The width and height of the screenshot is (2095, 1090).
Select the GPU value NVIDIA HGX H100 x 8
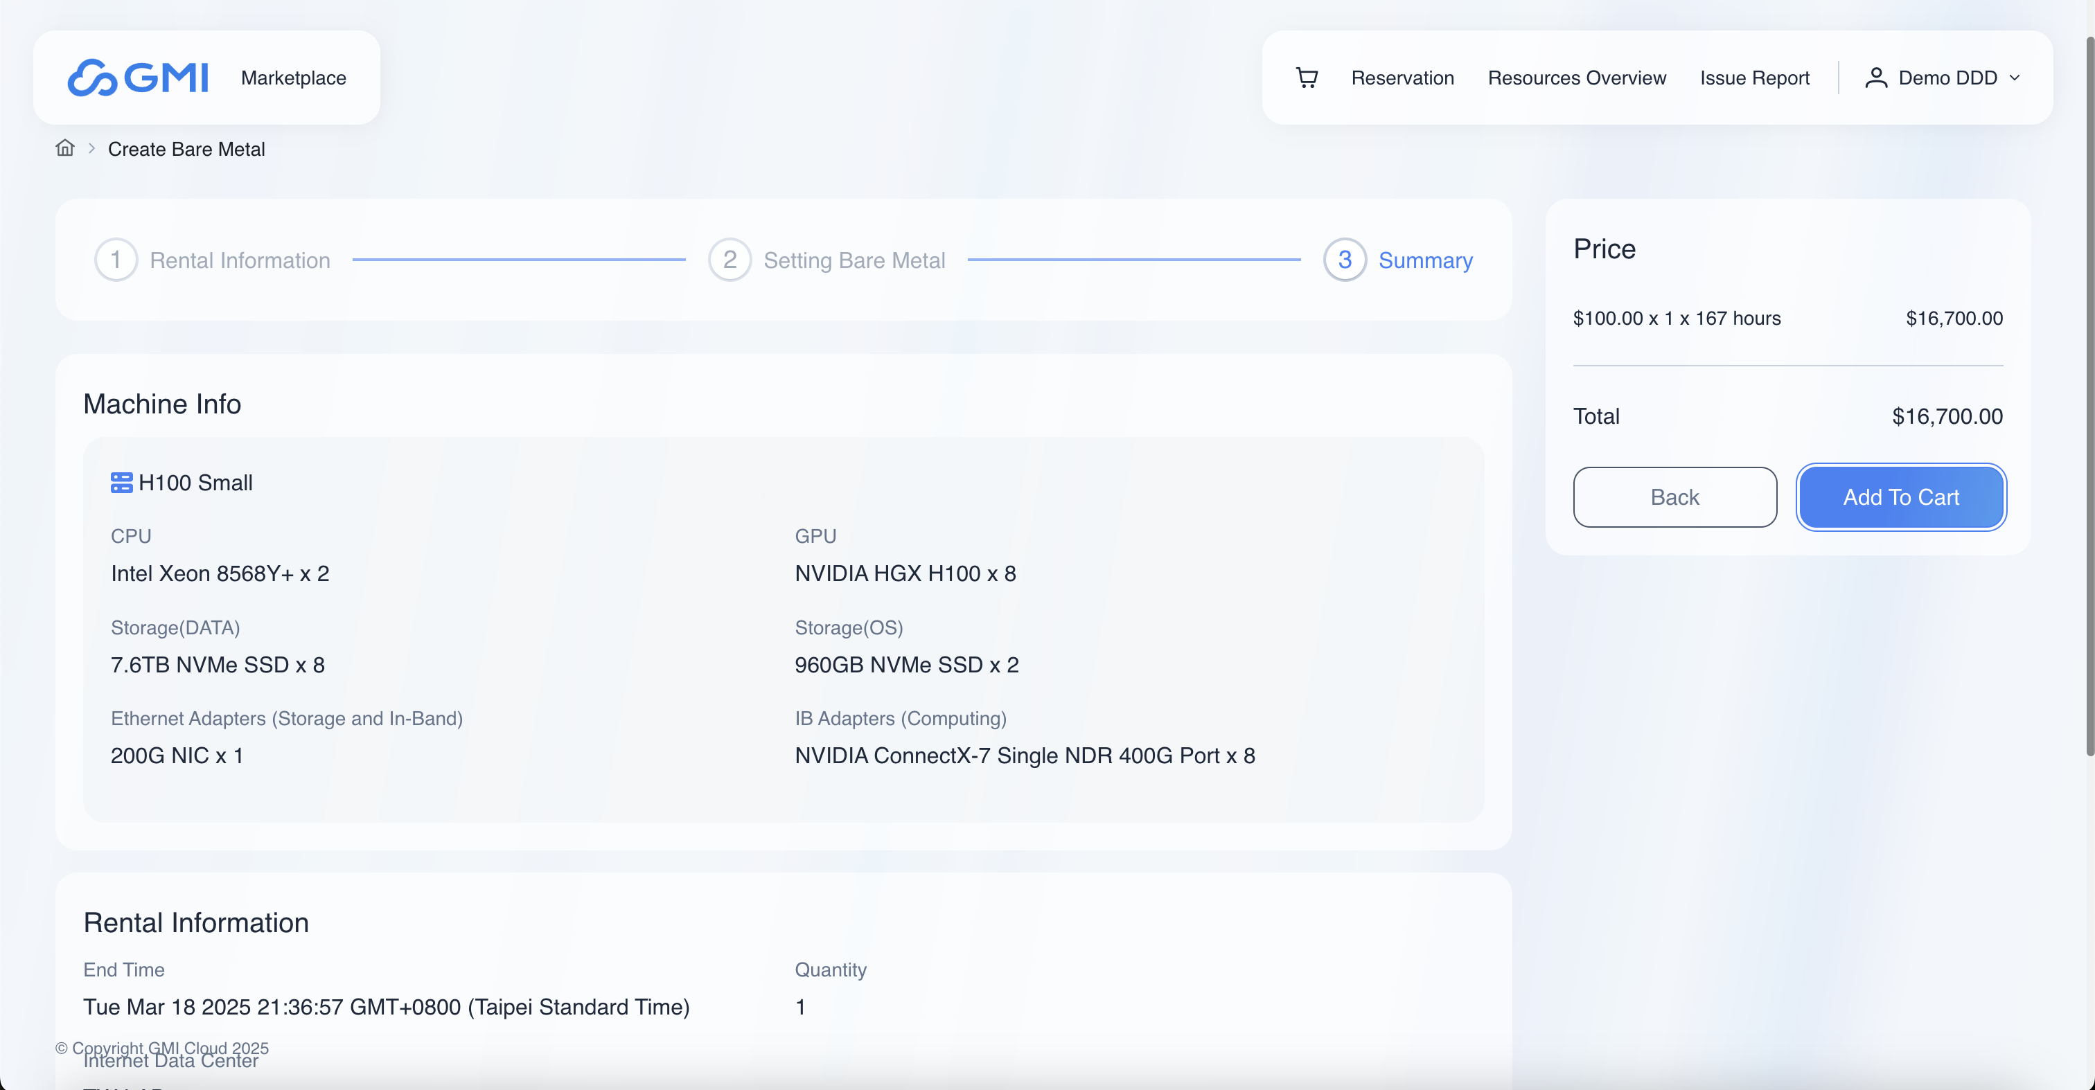coord(905,574)
